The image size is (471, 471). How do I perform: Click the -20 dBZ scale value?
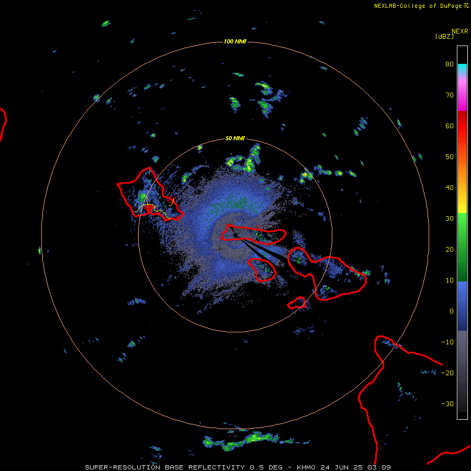coord(447,373)
